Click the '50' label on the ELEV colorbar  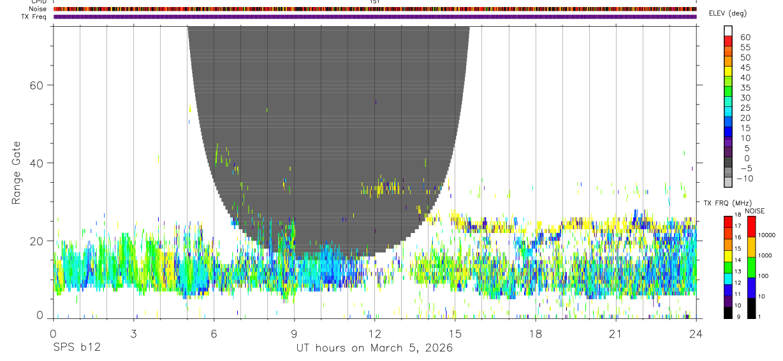(x=745, y=58)
